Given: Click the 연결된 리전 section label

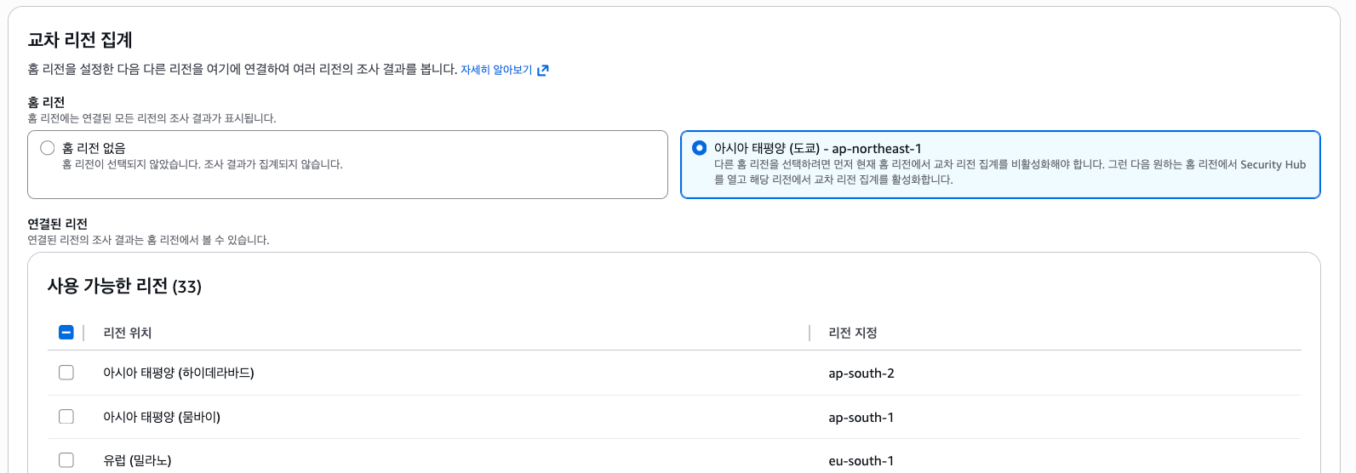Looking at the screenshot, I should coord(58,224).
